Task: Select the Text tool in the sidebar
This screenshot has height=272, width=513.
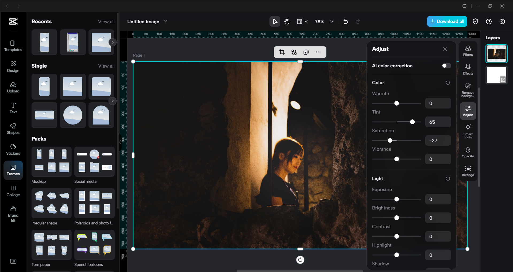Action: pyautogui.click(x=13, y=108)
